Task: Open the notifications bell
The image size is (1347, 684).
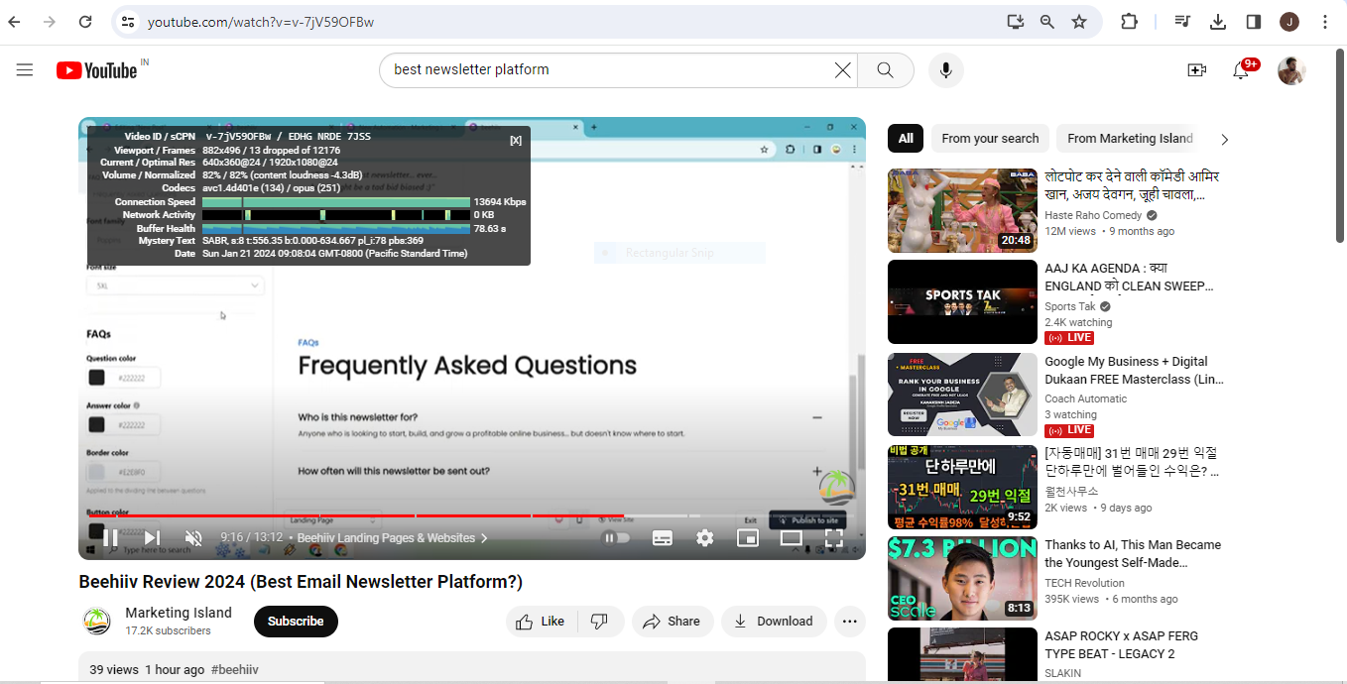Action: (1241, 69)
